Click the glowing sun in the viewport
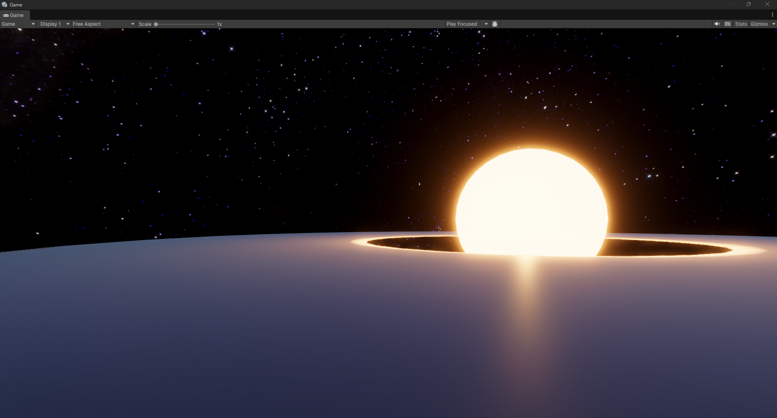This screenshot has width=777, height=418. click(x=531, y=203)
